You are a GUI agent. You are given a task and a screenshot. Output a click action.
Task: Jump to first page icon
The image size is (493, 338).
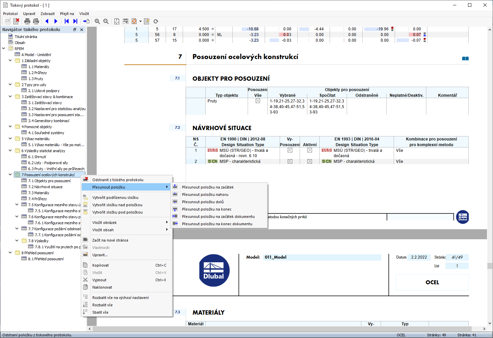[x=67, y=21]
